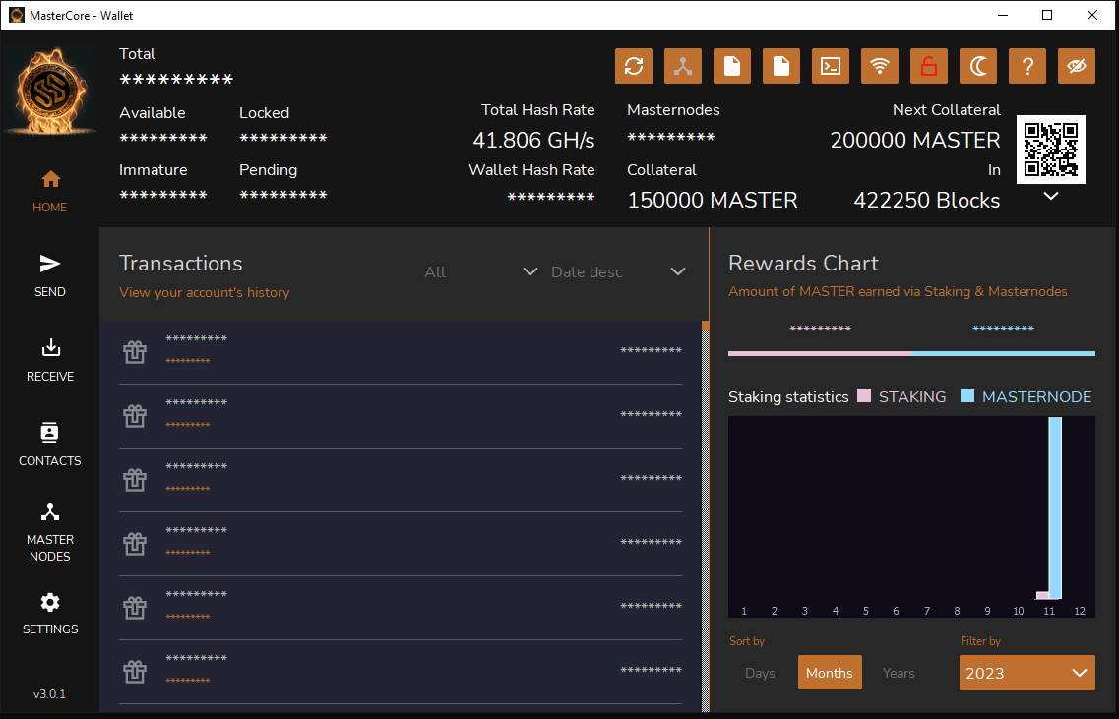Select the Send arrow icon in the sidebar
The width and height of the screenshot is (1119, 719).
tap(49, 273)
